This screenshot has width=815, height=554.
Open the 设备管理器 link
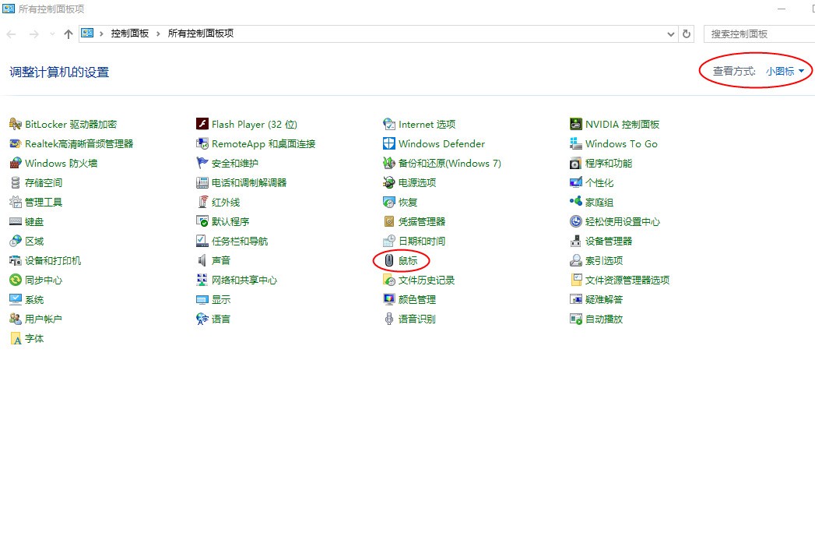(x=609, y=242)
